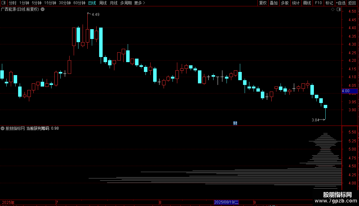Switch to 日线 daily chart
Viewport: 359px width, 206px height.
coord(92,3)
